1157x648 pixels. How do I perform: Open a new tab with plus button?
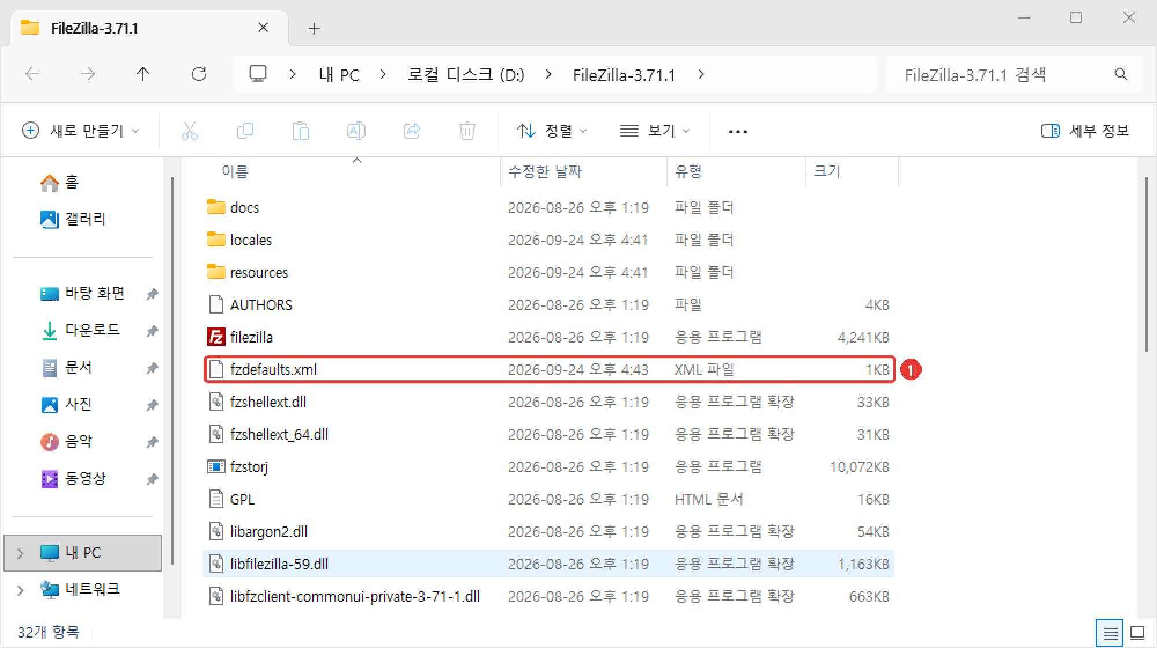[314, 28]
